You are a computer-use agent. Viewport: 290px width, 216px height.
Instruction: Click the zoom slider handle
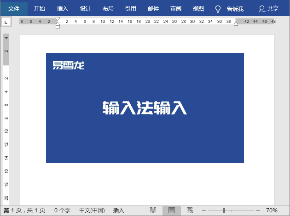[x=224, y=210]
